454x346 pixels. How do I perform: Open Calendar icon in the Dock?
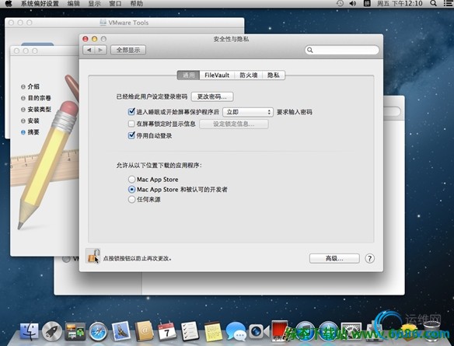coord(167,330)
